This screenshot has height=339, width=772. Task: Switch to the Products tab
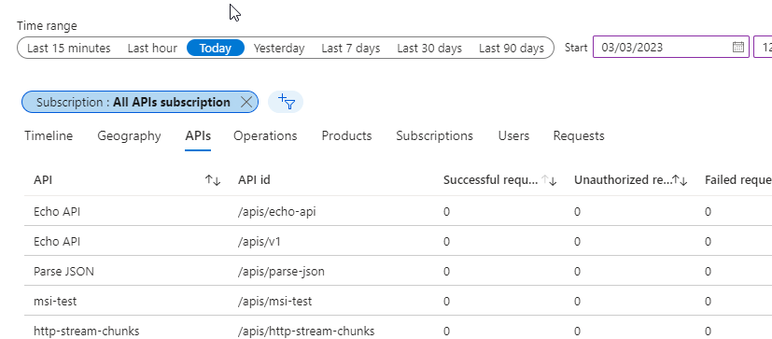346,136
